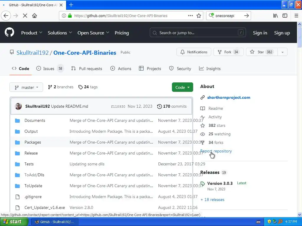
Task: Click the tray magnifier icon
Action: click(x=280, y=222)
